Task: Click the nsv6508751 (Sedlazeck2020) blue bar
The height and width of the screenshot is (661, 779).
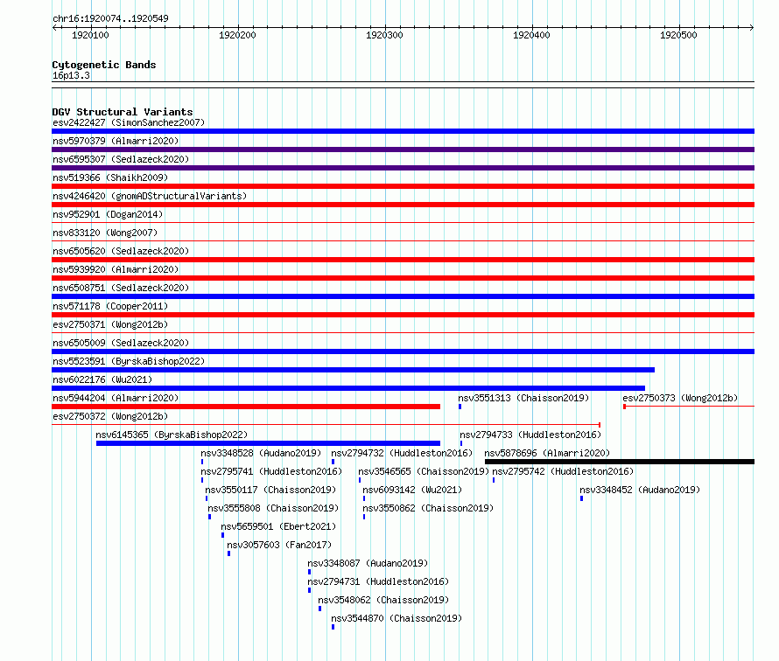Action: point(403,296)
